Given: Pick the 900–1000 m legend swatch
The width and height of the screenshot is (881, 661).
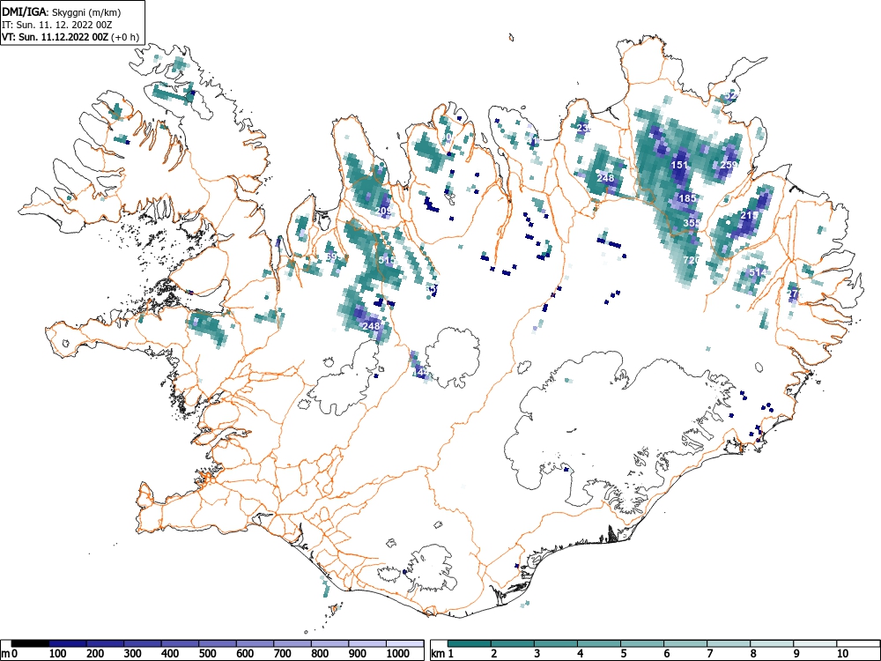Looking at the screenshot, I should [x=367, y=643].
